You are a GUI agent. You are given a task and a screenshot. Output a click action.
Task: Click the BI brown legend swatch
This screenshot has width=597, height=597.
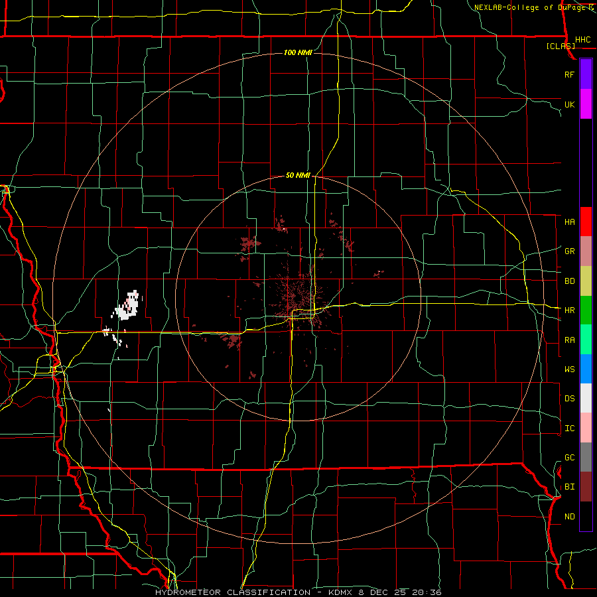click(586, 487)
